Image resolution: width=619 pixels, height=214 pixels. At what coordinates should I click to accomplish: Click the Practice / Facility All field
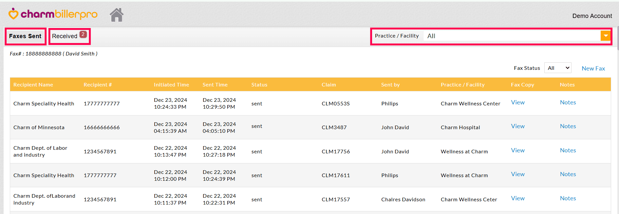tap(511, 36)
